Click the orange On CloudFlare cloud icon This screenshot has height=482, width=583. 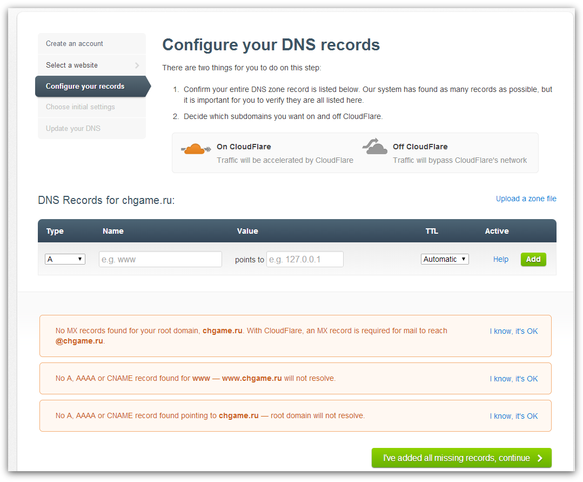click(196, 149)
